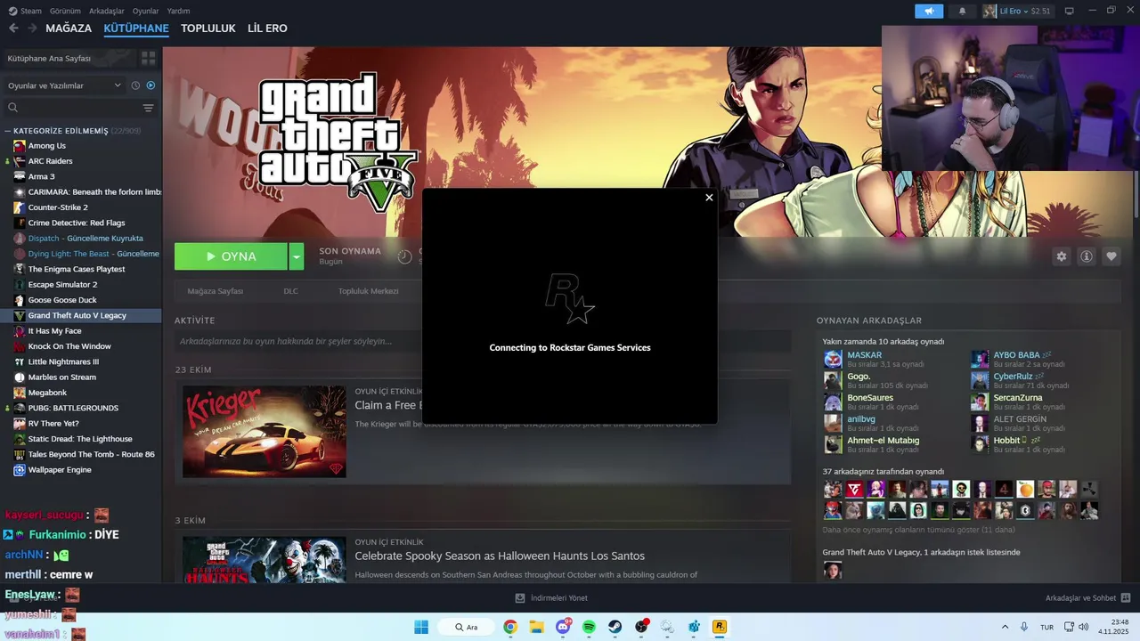Image resolution: width=1140 pixels, height=641 pixels.
Task: Open the DLC link
Action: tap(290, 291)
